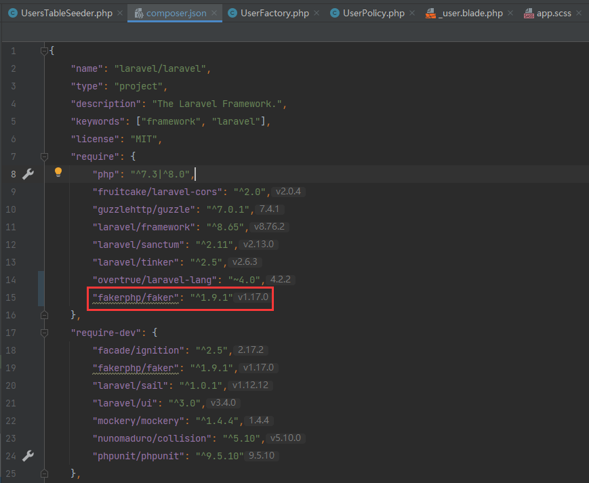Image resolution: width=589 pixels, height=483 pixels.
Task: Click the fold end marker on line 16
Action: coord(45,315)
